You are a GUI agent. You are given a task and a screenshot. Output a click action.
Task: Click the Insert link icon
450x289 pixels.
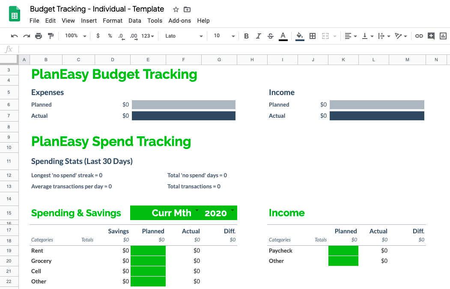pos(419,36)
